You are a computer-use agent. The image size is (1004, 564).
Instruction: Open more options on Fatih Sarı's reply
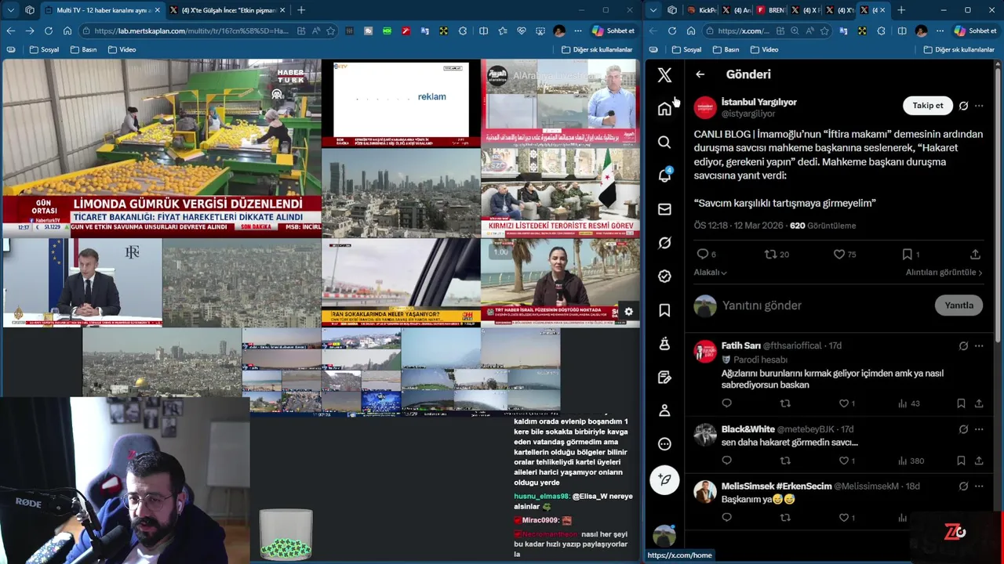(979, 345)
